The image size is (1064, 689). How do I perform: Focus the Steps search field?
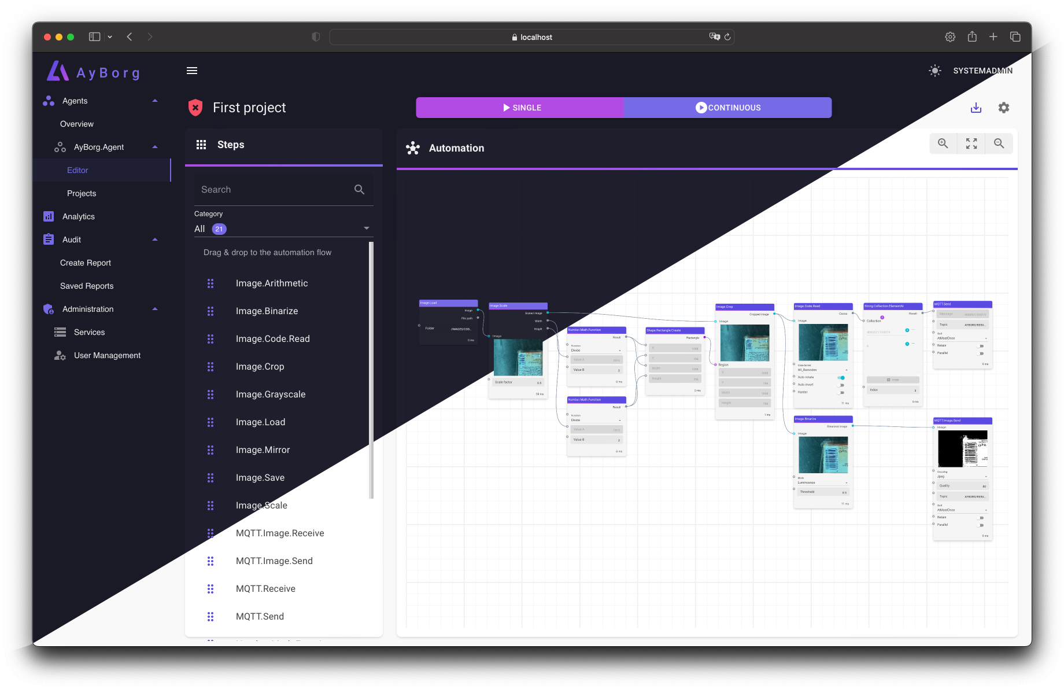283,190
